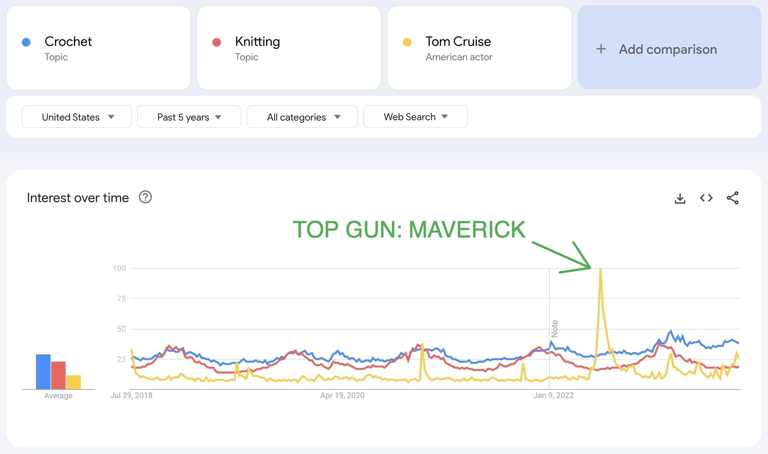Click the yellow Tom Cruise color dot
768x454 pixels.
pos(407,42)
